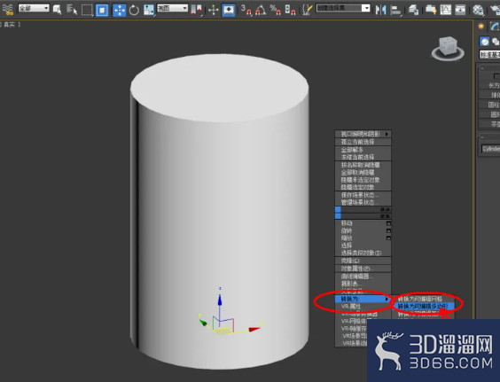Activate the Select and Move tool
Viewport: 500px width, 382px height.
click(x=119, y=10)
